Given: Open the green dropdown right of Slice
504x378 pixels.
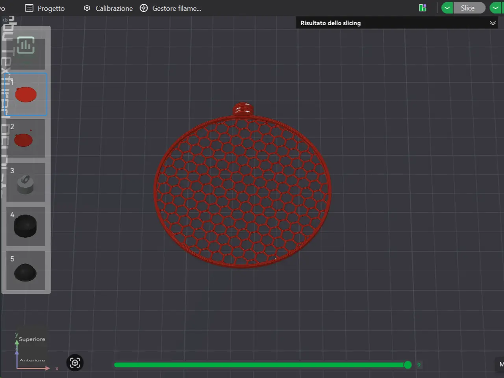Looking at the screenshot, I should pos(495,8).
